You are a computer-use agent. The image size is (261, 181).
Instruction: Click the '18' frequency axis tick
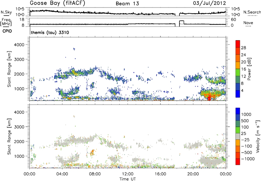pos(22,20)
